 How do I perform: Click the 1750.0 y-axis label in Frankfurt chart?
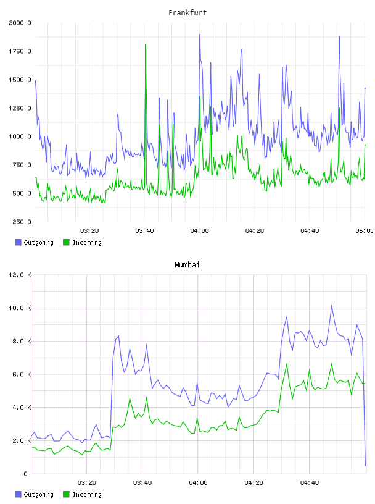point(20,51)
